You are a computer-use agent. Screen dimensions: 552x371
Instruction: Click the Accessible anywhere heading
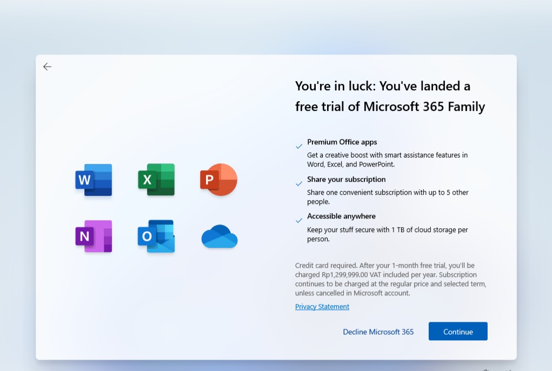click(341, 216)
